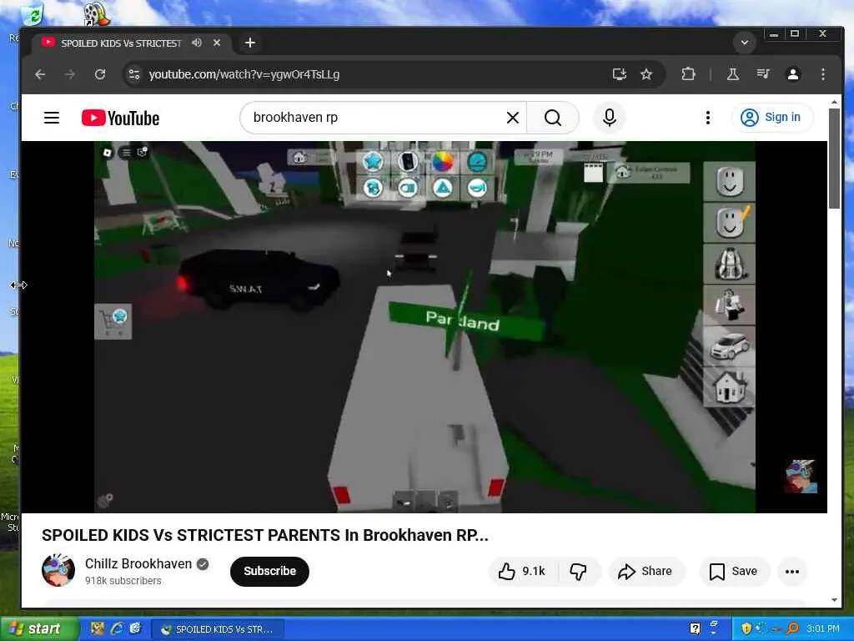This screenshot has width=854, height=641.
Task: Open the Chrome three-dot menu
Action: coord(823,74)
